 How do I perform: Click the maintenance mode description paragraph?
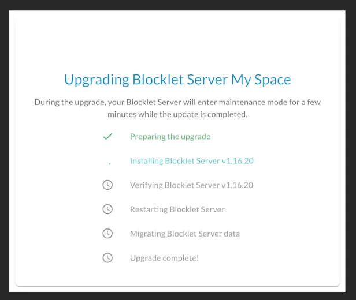coord(177,108)
